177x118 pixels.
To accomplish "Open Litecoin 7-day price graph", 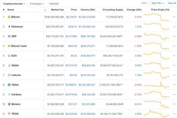I will [157, 75].
